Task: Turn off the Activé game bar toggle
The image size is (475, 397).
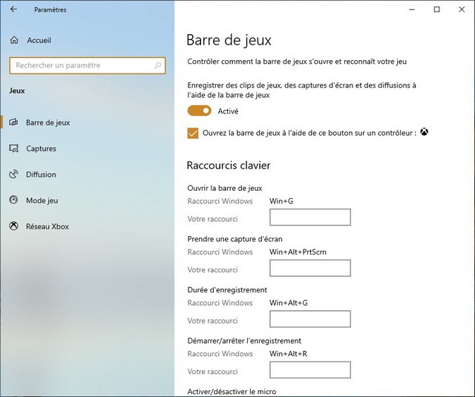Action: 200,111
